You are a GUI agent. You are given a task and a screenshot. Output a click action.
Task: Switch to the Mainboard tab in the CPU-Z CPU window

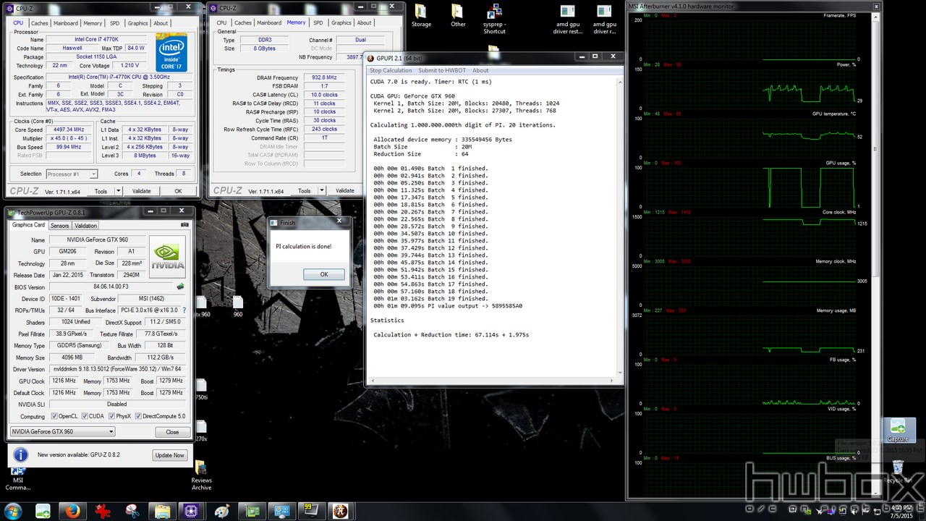[x=65, y=23]
